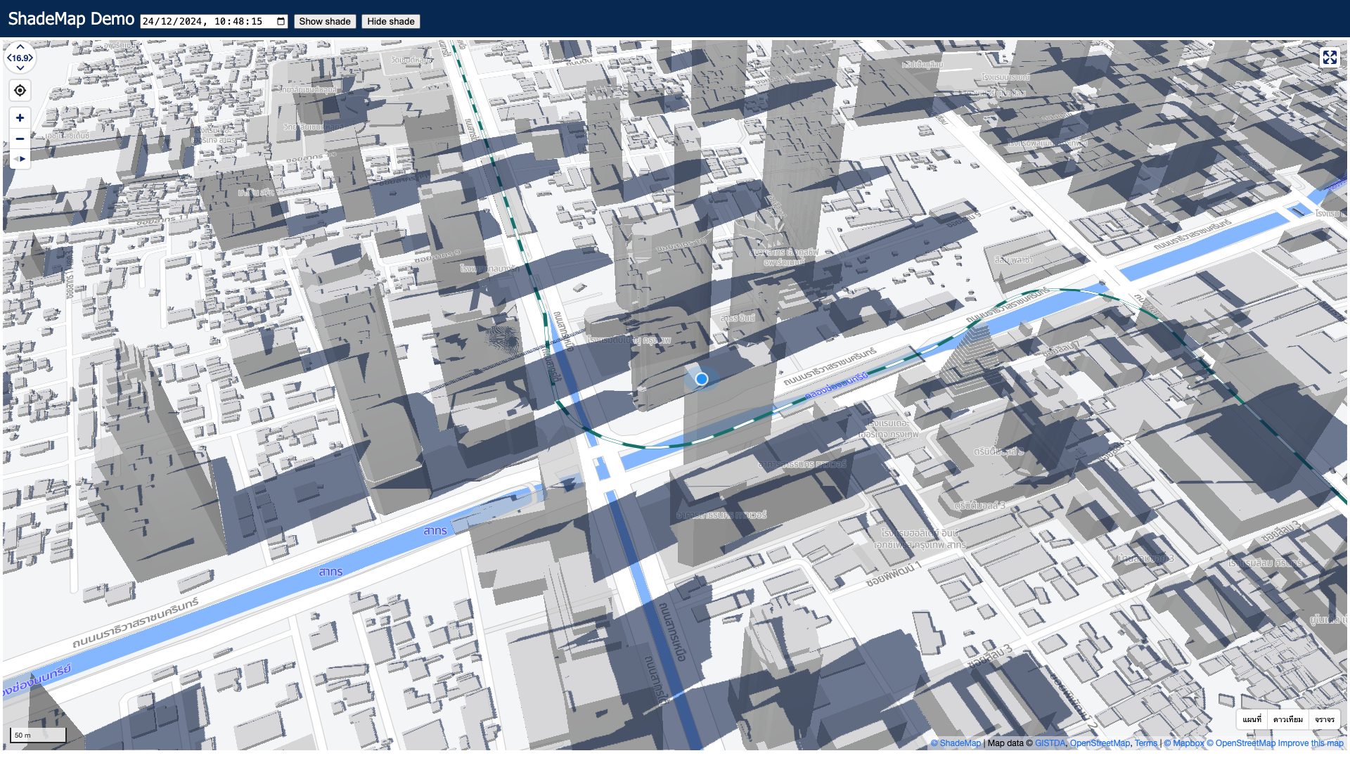Switch to the แผนที่ map style

pos(1252,719)
